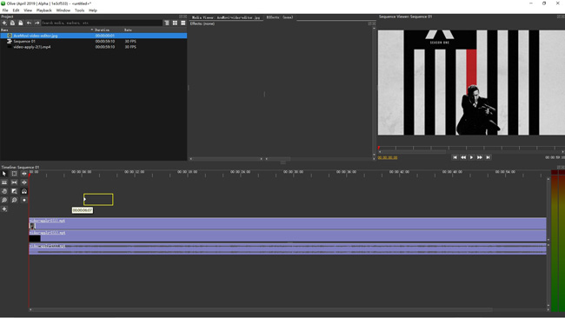Image resolution: width=565 pixels, height=318 pixels.
Task: Click the New plus icon in Project panel
Action: pos(4,23)
